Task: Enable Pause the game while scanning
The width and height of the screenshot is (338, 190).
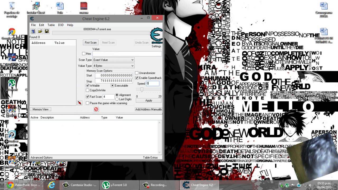Action: (88, 103)
